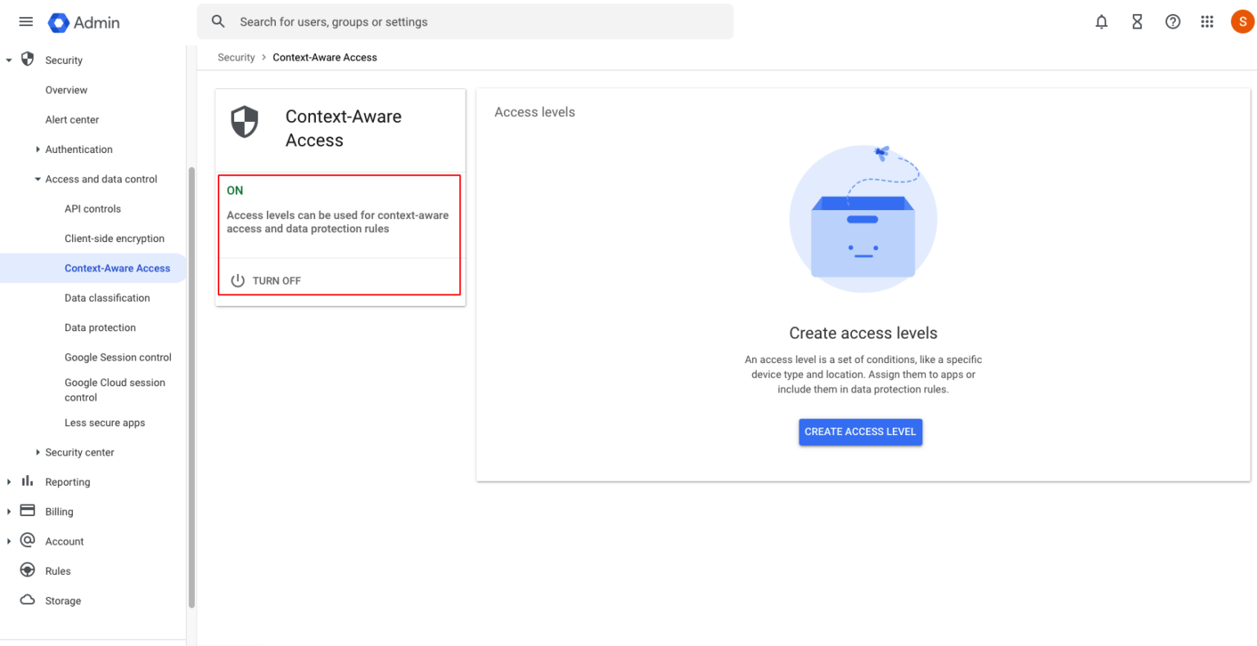Click the green ON status text
Image resolution: width=1257 pixels, height=646 pixels.
(x=235, y=191)
